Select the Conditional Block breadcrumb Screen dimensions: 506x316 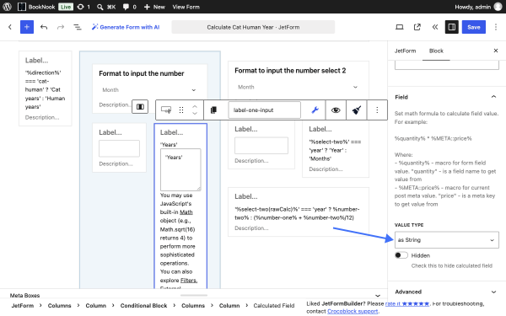coord(143,306)
